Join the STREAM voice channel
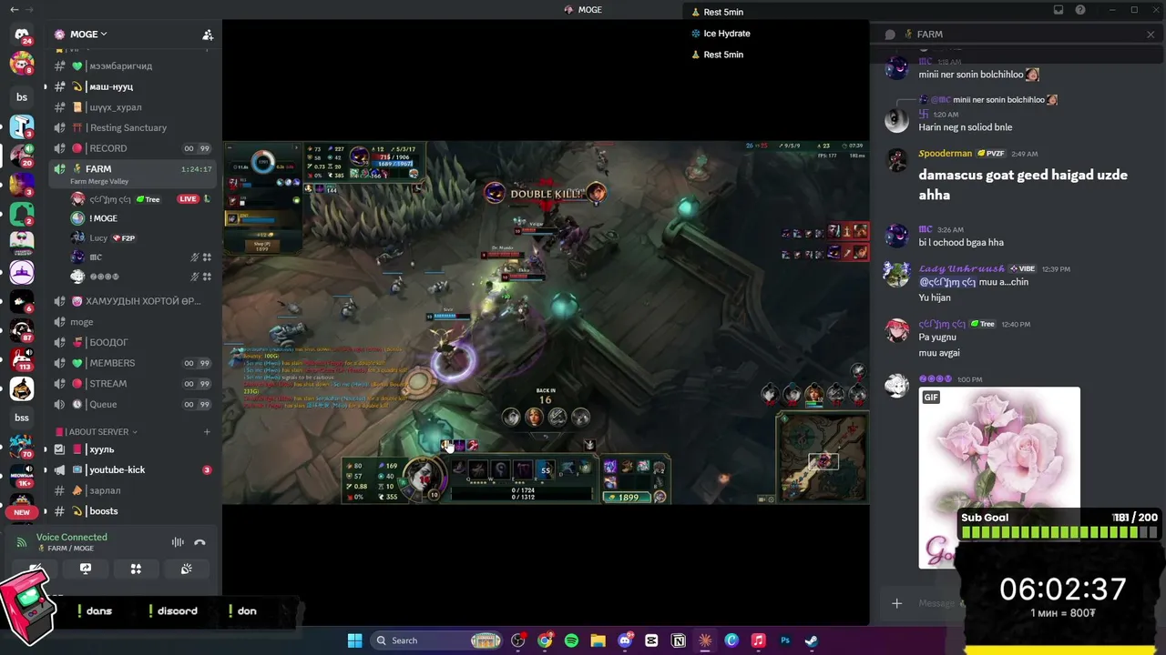1166x655 pixels. [133, 384]
